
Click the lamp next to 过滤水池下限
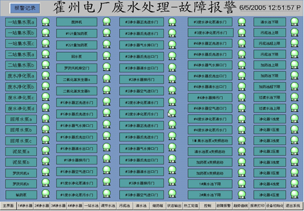[x=295, y=97]
